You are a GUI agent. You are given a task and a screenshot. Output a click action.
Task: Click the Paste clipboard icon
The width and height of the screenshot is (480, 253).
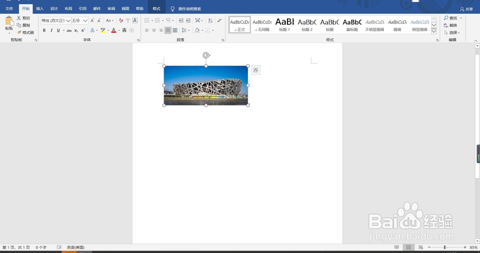[9, 21]
